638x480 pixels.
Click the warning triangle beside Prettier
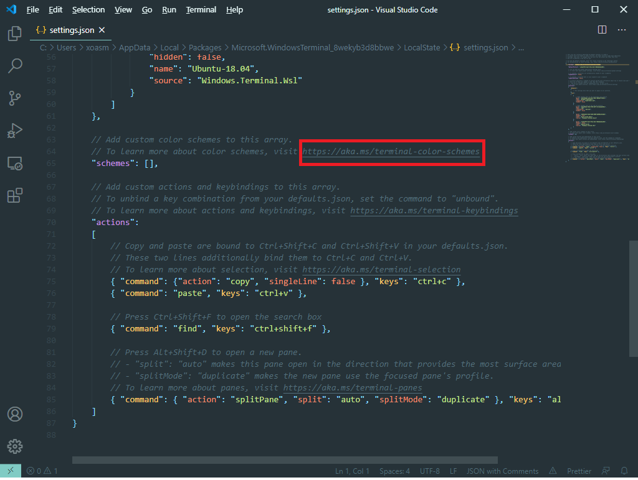point(553,471)
